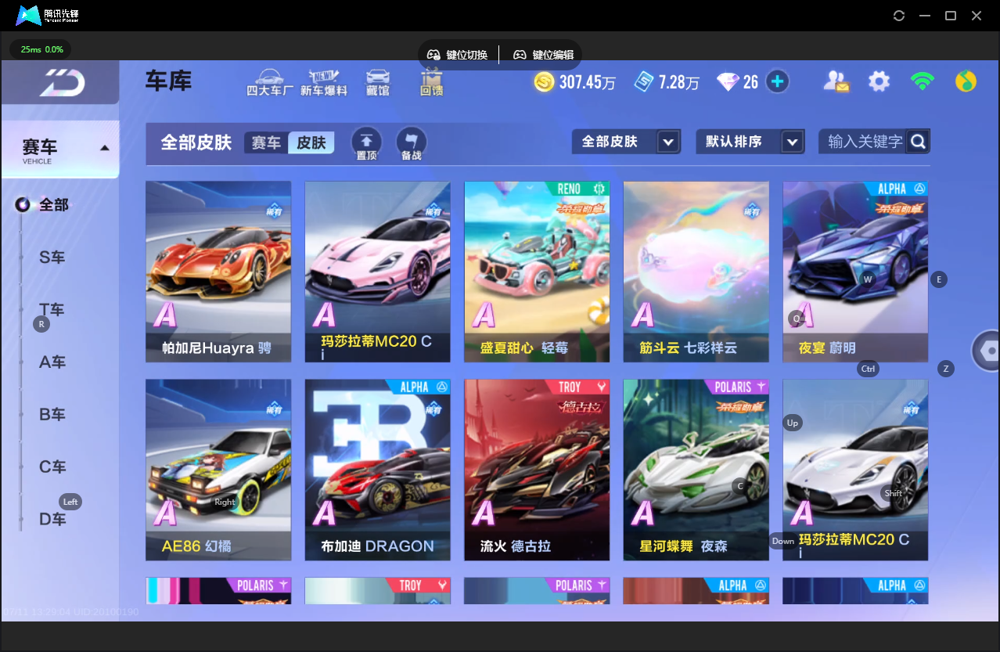Click the 键位编辑 button label
The width and height of the screenshot is (1000, 652).
click(x=553, y=55)
